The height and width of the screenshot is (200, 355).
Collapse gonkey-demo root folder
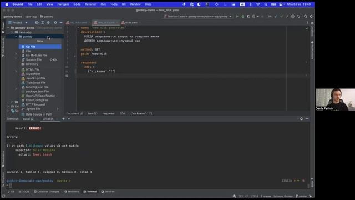pos(8,28)
